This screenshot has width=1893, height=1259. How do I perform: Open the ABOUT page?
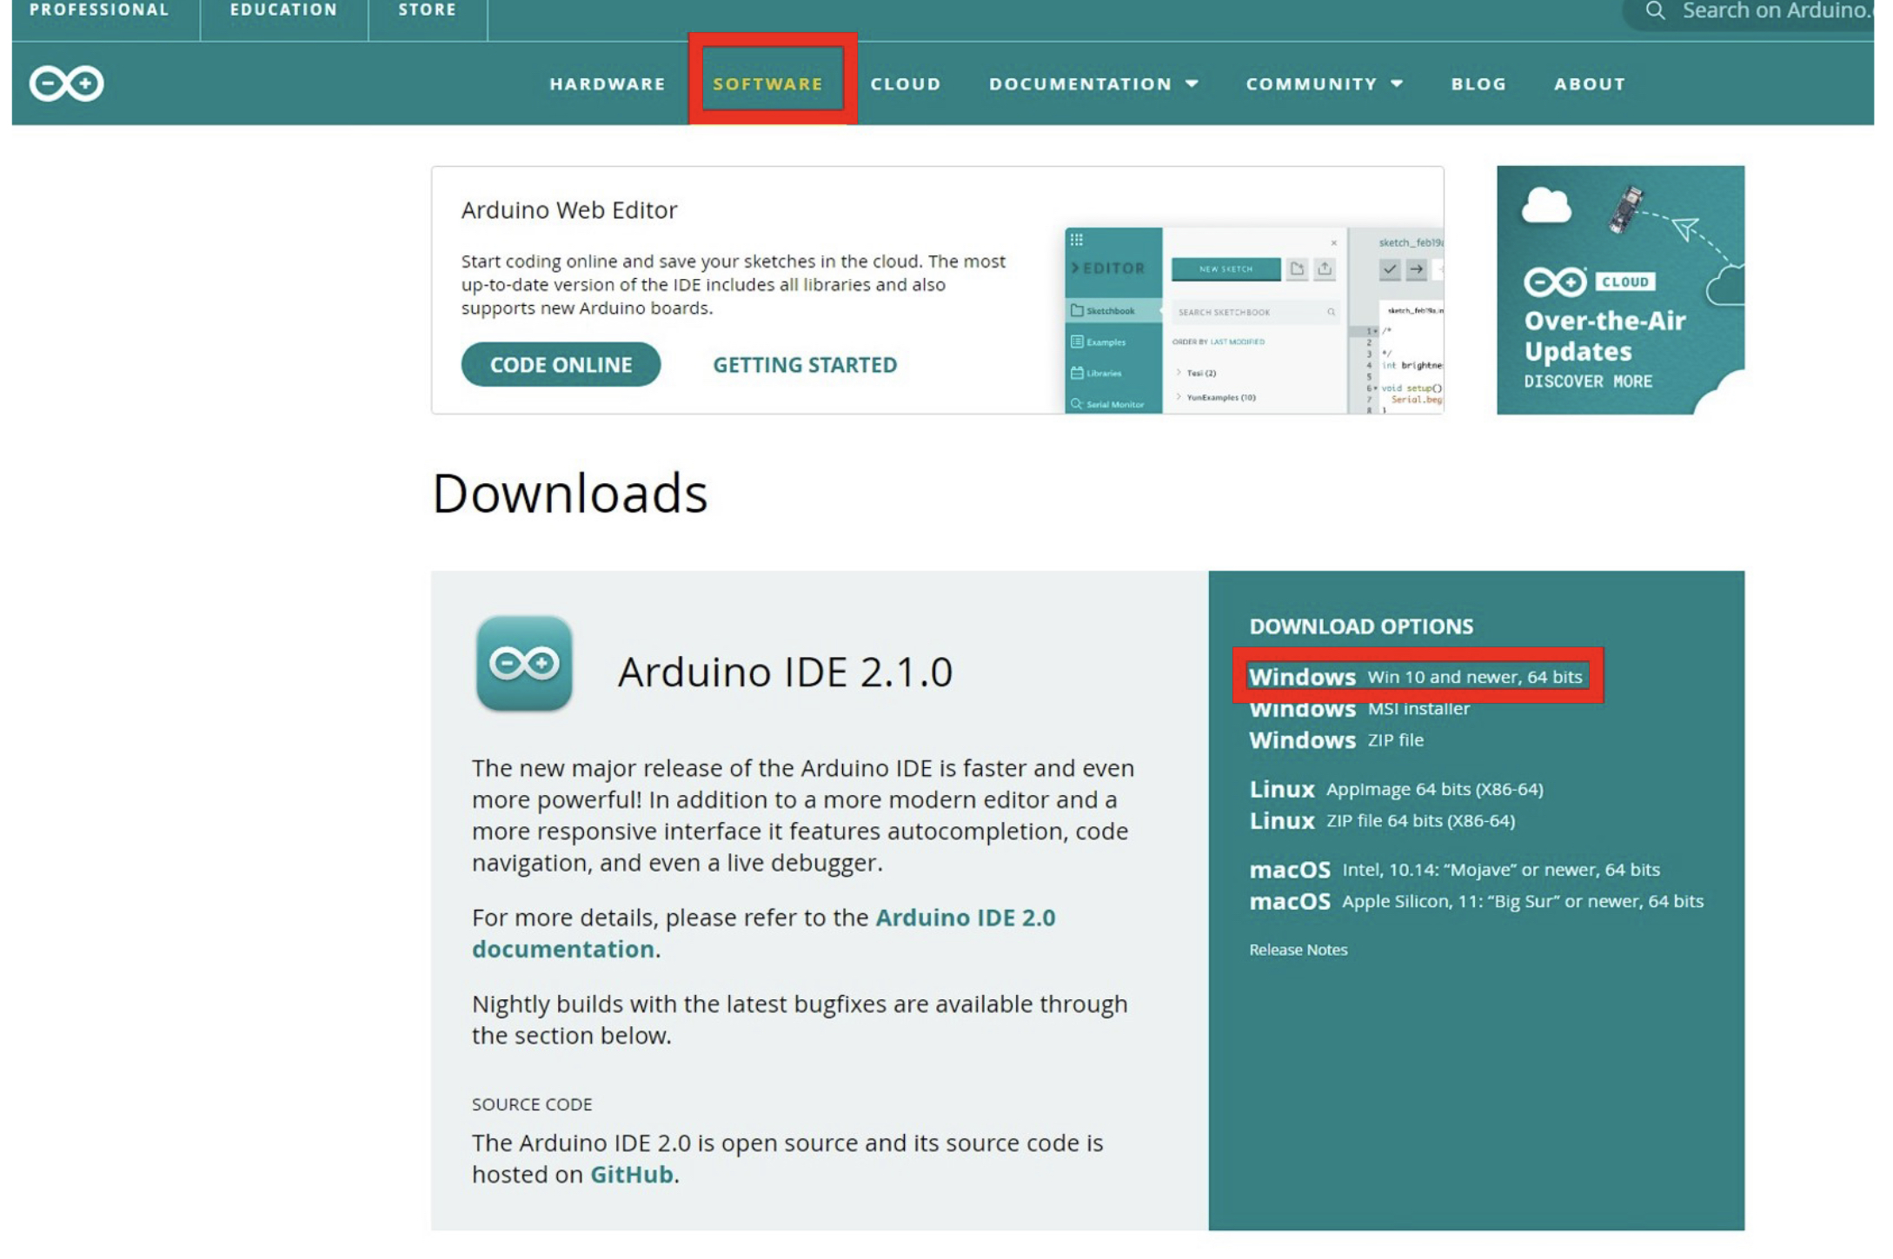pos(1590,83)
